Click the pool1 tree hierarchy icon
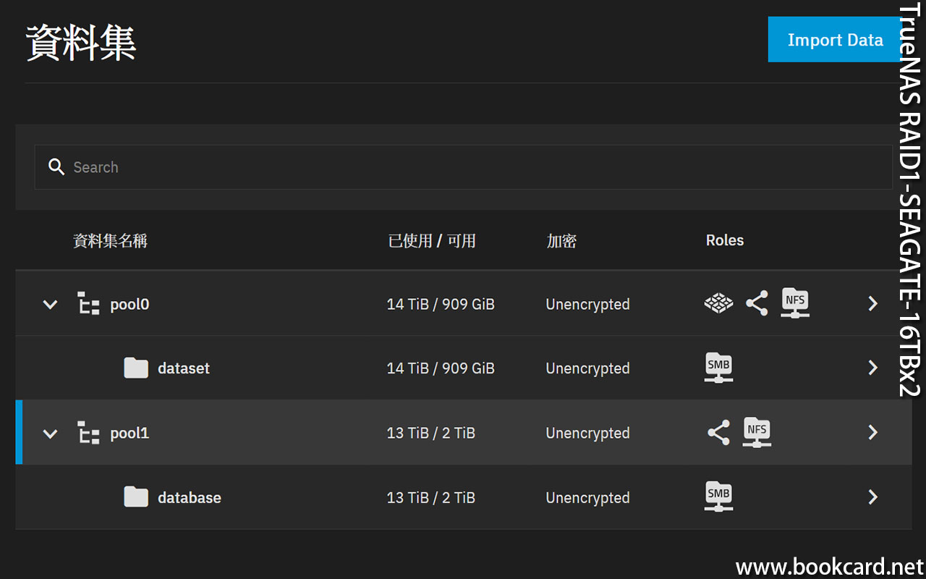Image resolution: width=926 pixels, height=579 pixels. coord(88,433)
